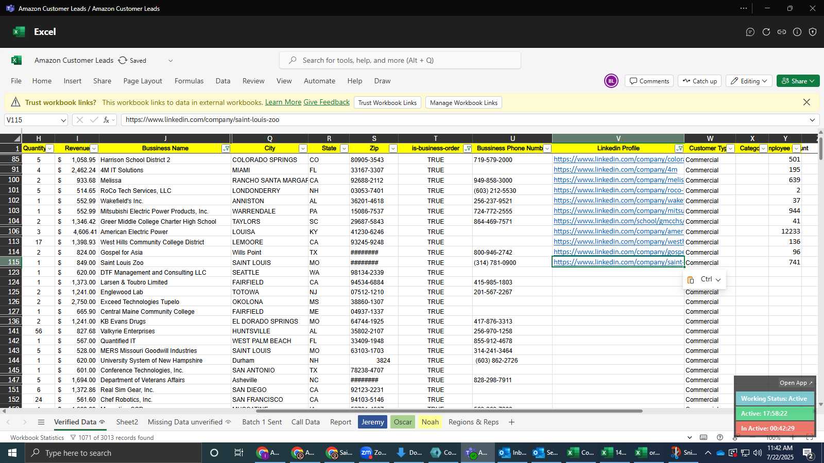Click the select-all corner of the grid
The height and width of the screenshot is (463, 824).
click(x=11, y=138)
